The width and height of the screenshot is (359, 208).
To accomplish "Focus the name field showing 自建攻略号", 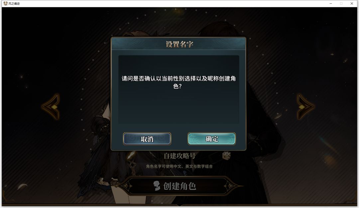I will click(179, 156).
